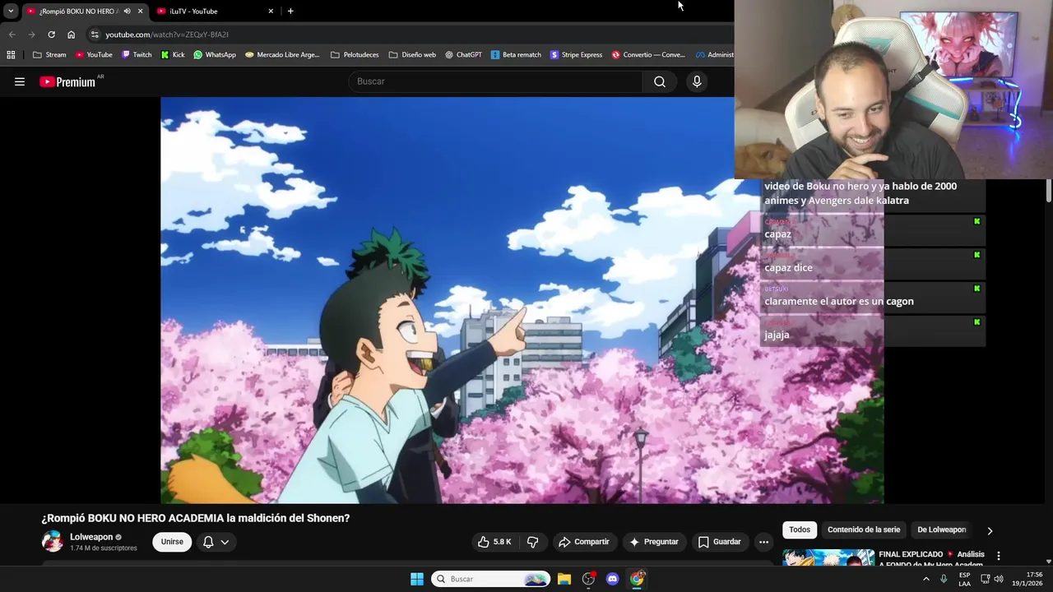
Task: Open the Beta rematch bookmark
Action: coord(516,55)
